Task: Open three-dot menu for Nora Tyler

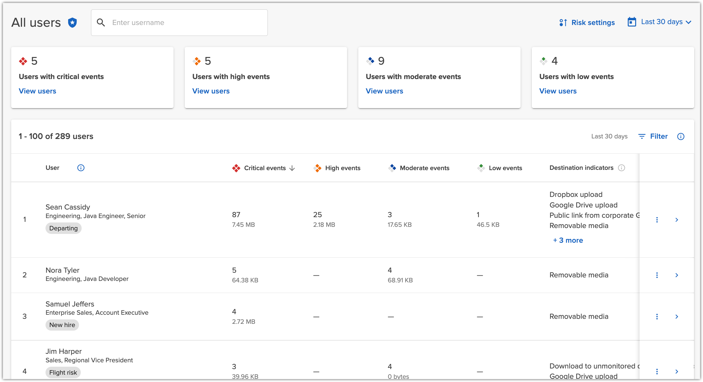Action: [x=657, y=275]
